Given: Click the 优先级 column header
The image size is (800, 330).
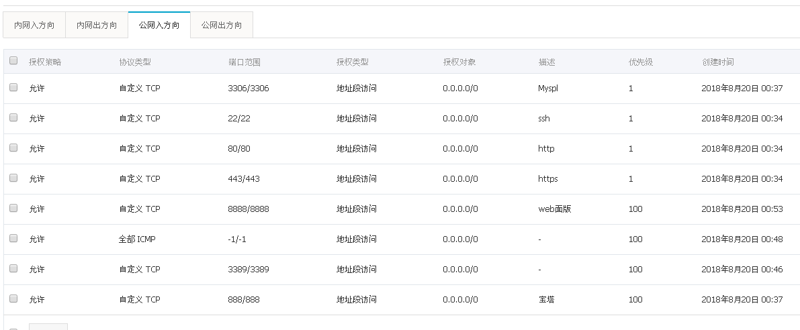Looking at the screenshot, I should coord(641,62).
